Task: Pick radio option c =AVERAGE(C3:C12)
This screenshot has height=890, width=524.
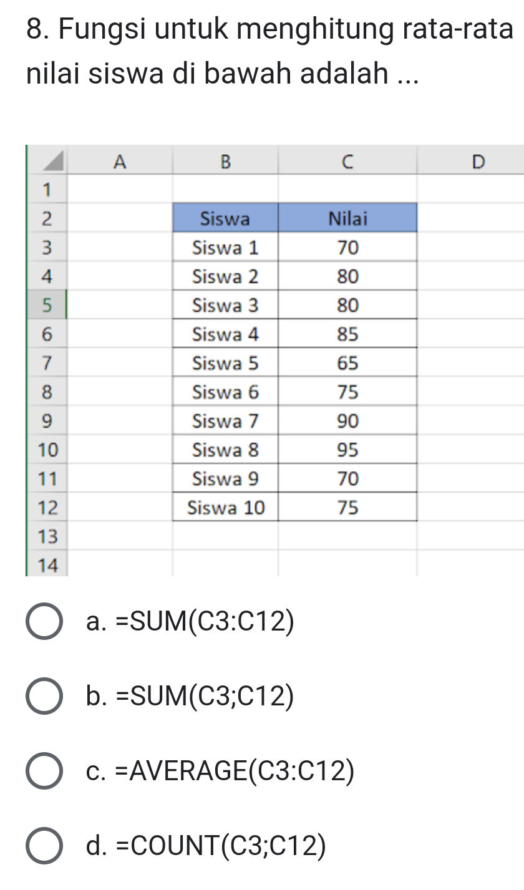Action: (x=44, y=771)
